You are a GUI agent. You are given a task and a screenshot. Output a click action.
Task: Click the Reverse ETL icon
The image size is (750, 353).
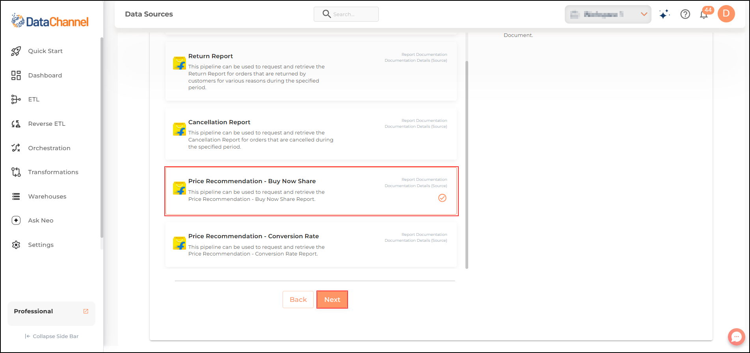16,124
